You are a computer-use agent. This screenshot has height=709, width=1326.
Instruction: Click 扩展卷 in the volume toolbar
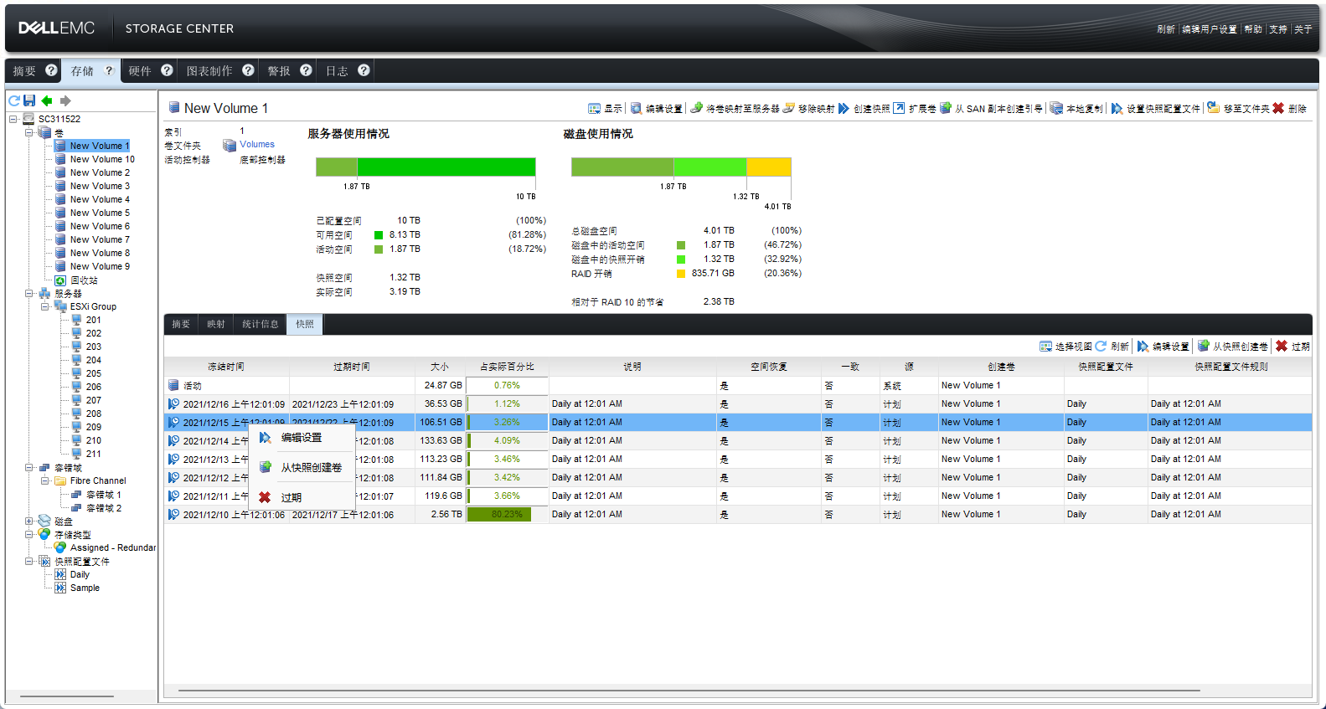(915, 109)
